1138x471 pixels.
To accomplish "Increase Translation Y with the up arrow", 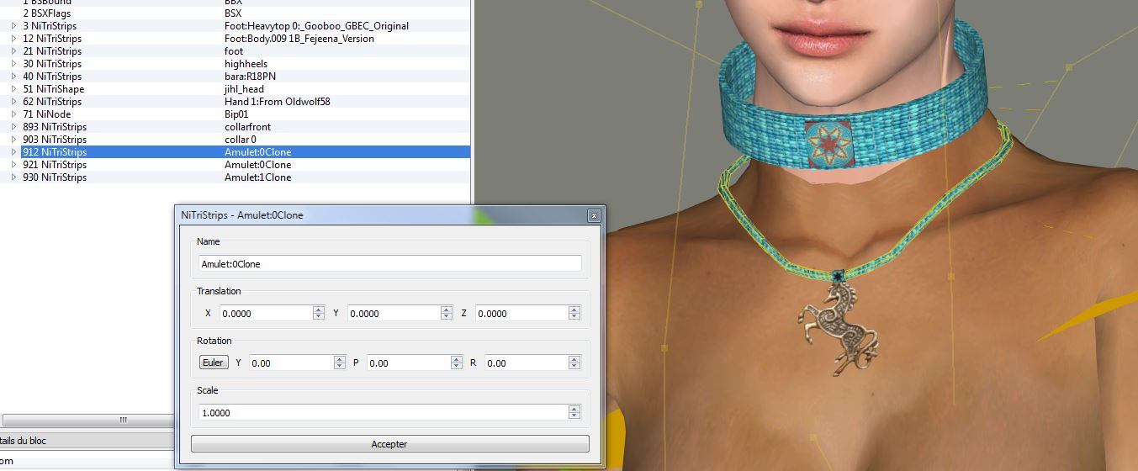I will 447,310.
